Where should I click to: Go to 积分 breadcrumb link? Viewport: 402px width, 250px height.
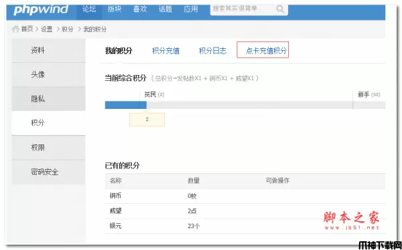68,29
